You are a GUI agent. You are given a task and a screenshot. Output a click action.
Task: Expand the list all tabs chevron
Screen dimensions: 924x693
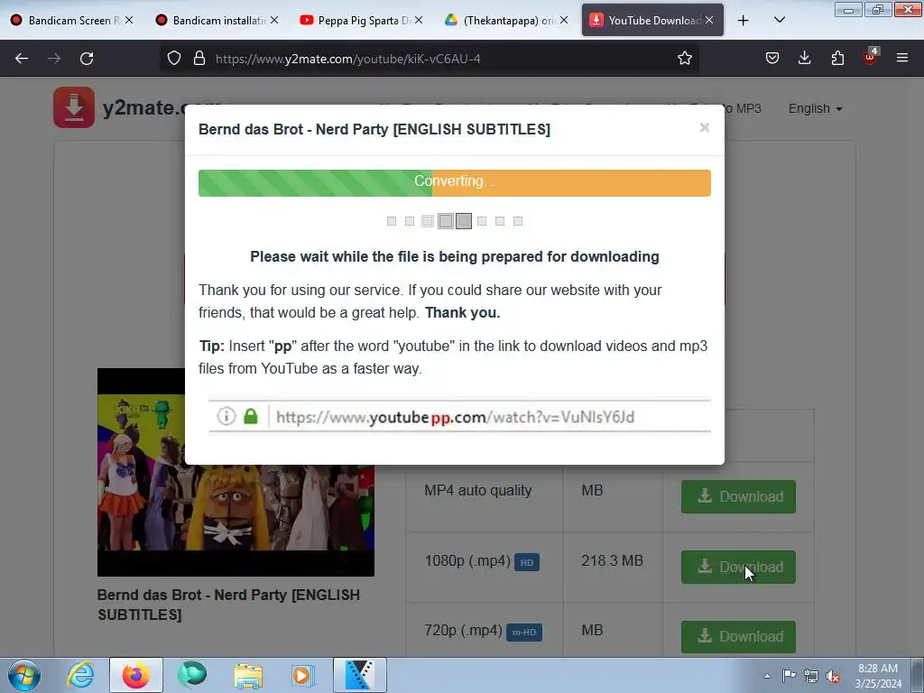[x=779, y=21]
